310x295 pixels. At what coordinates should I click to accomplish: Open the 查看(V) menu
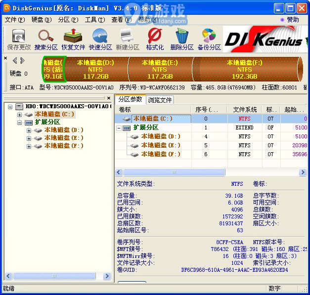pos(122,20)
